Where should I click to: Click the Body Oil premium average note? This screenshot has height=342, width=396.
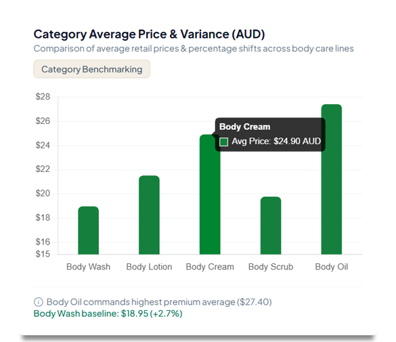point(159,302)
